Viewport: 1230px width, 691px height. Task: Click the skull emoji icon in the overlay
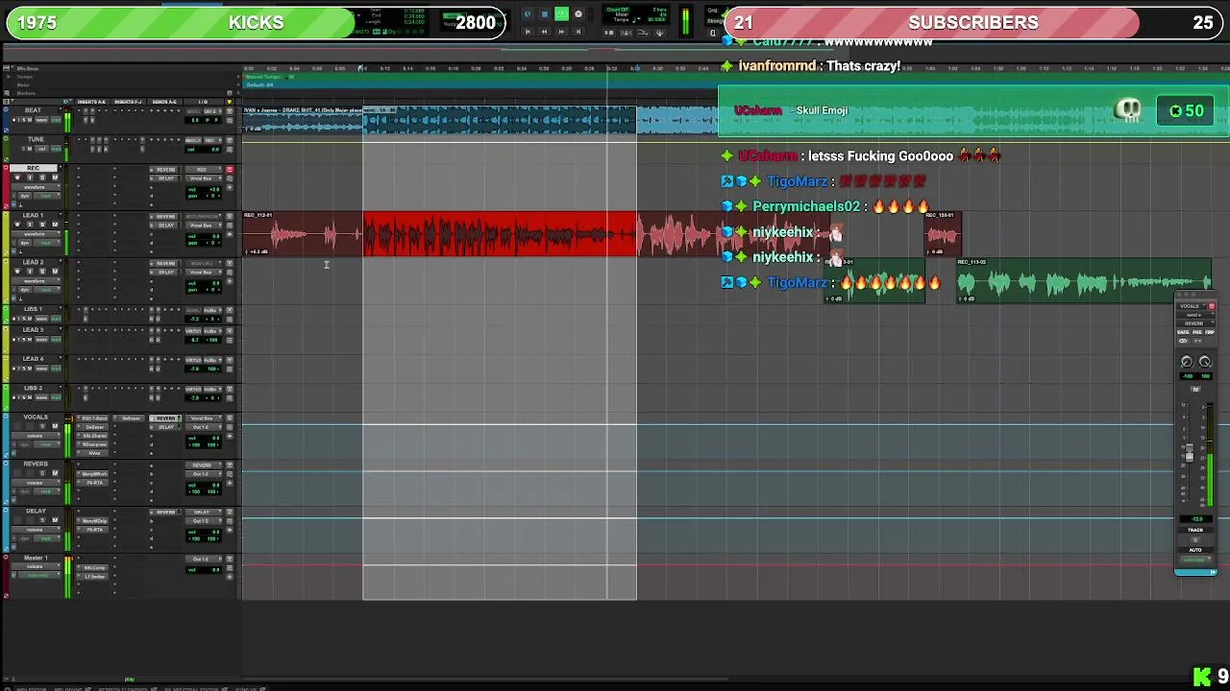[1128, 110]
